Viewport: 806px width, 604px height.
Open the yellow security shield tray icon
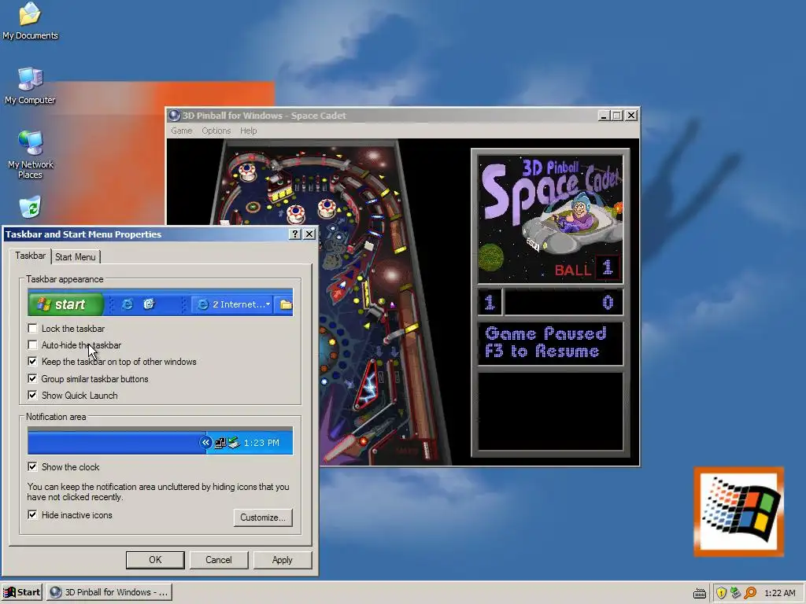pos(721,593)
